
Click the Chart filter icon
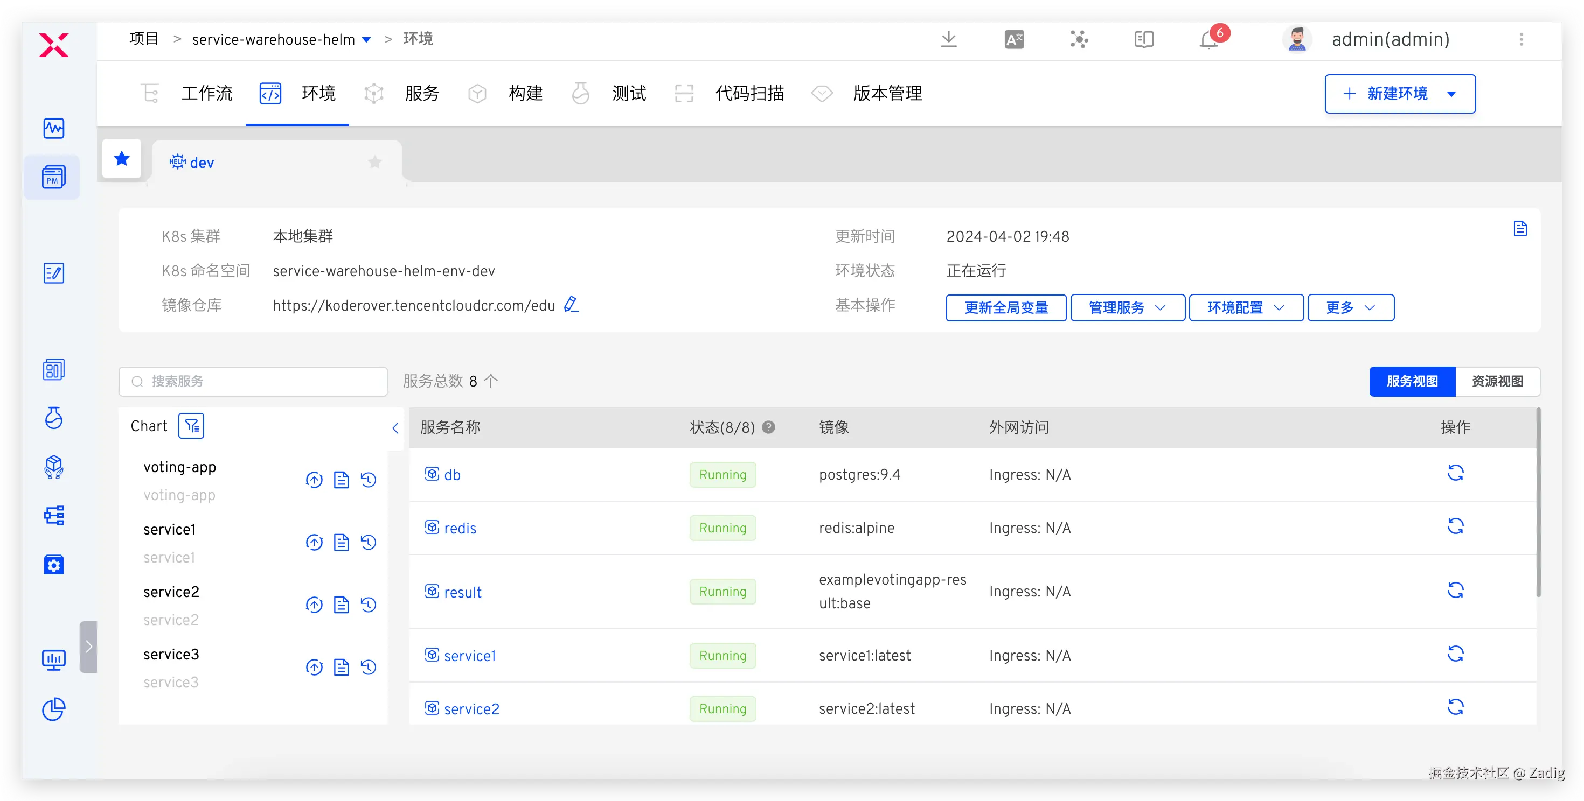(x=191, y=426)
